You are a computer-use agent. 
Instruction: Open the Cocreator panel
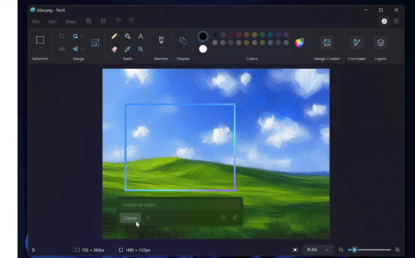point(357,43)
